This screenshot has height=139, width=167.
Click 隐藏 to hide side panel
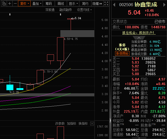coord(97,4)
